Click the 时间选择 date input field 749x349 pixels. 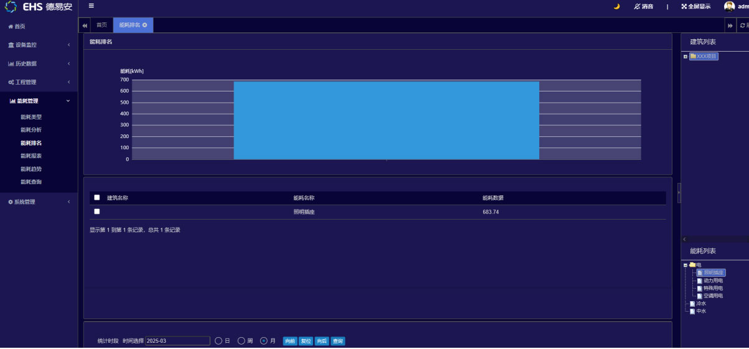click(177, 341)
